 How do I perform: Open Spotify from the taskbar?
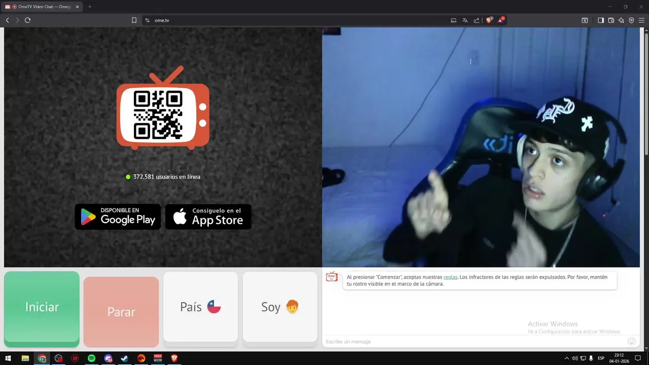pos(91,358)
